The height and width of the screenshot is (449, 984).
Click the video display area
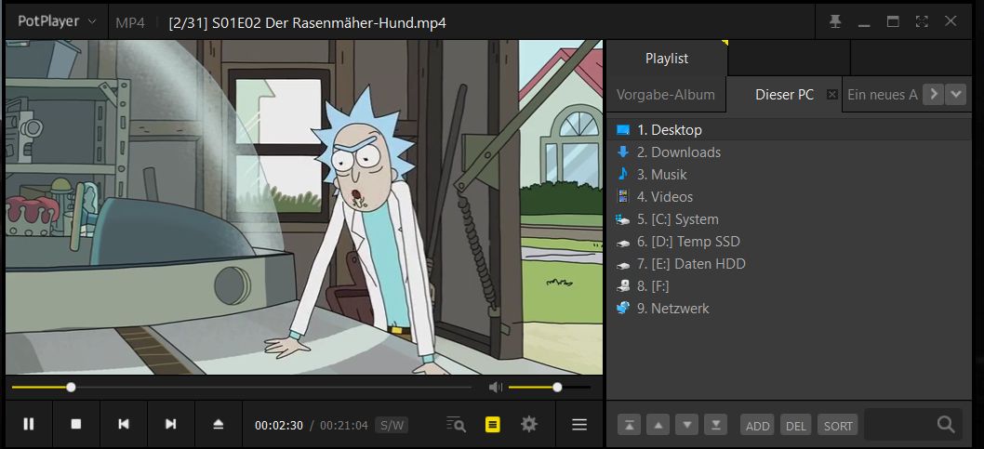304,207
